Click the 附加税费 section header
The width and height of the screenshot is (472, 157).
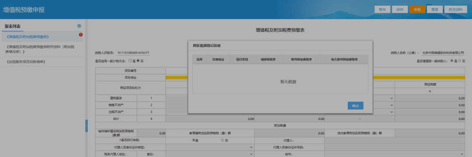[x=280, y=126]
